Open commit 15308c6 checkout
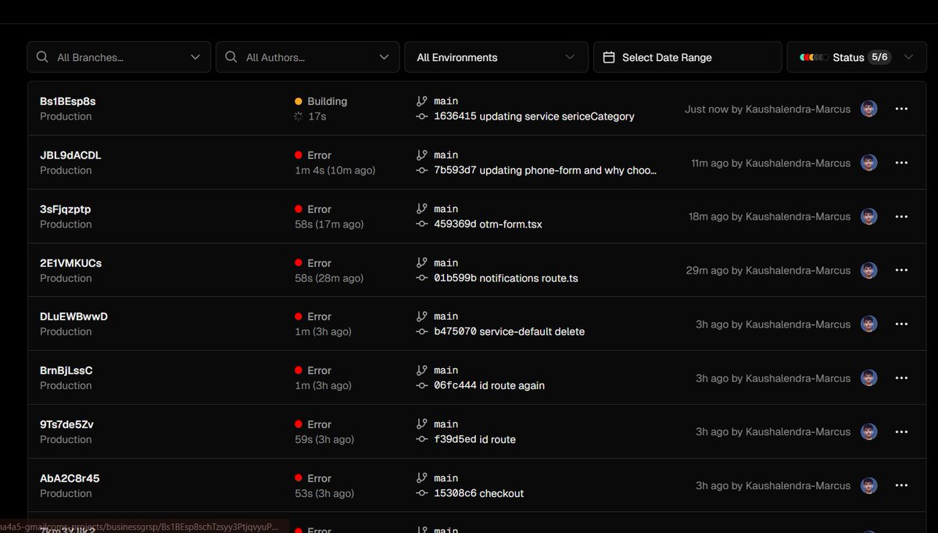Viewport: 938px width, 533px height. tap(478, 493)
